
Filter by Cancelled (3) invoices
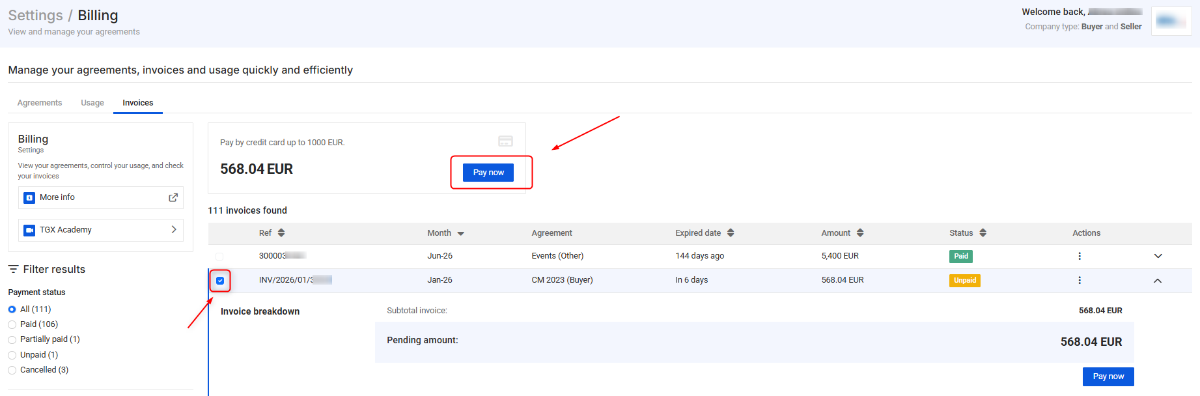pyautogui.click(x=12, y=370)
